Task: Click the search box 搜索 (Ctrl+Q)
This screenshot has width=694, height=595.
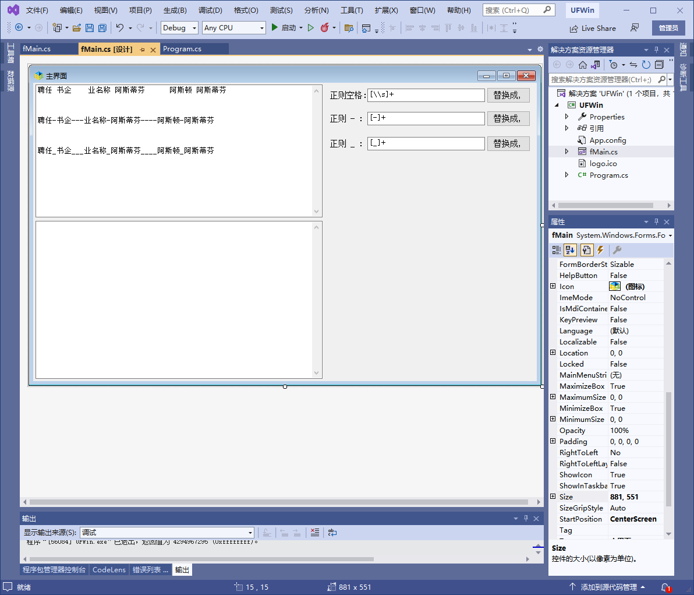Action: (518, 10)
